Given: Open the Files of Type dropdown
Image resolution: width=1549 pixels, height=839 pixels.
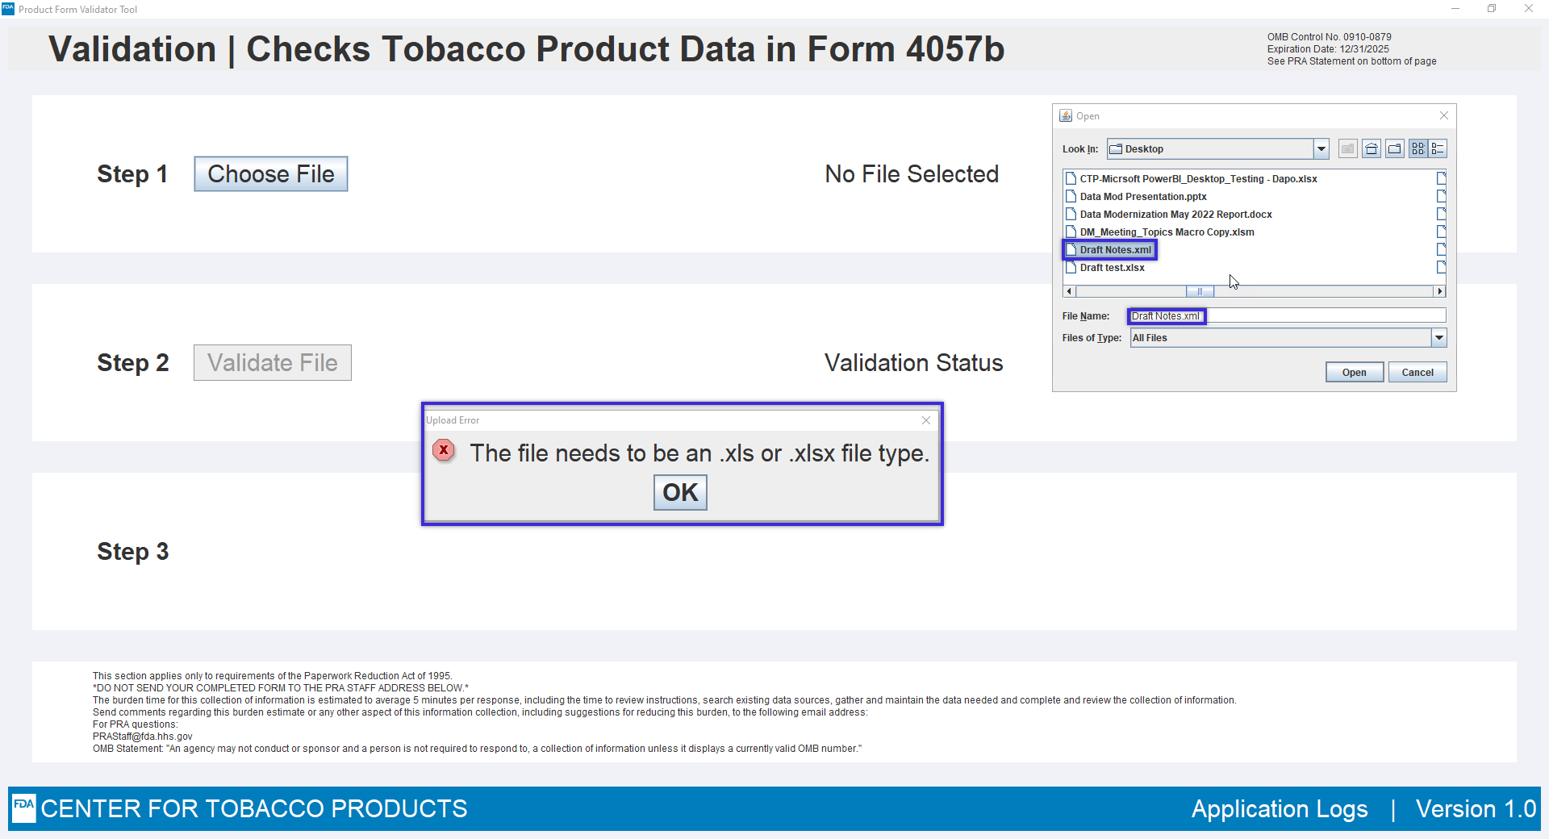Looking at the screenshot, I should pyautogui.click(x=1438, y=338).
